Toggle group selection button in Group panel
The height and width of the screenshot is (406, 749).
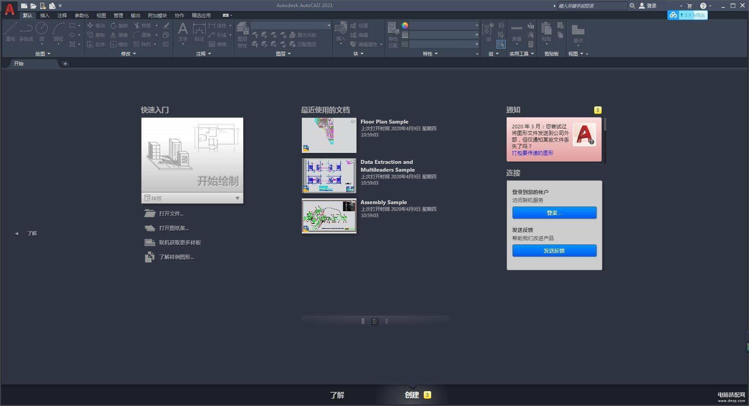click(x=501, y=44)
